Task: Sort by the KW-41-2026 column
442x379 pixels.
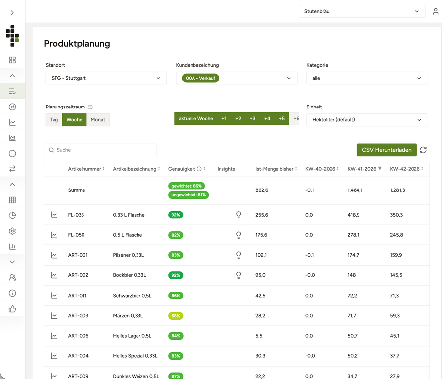Action: point(364,169)
